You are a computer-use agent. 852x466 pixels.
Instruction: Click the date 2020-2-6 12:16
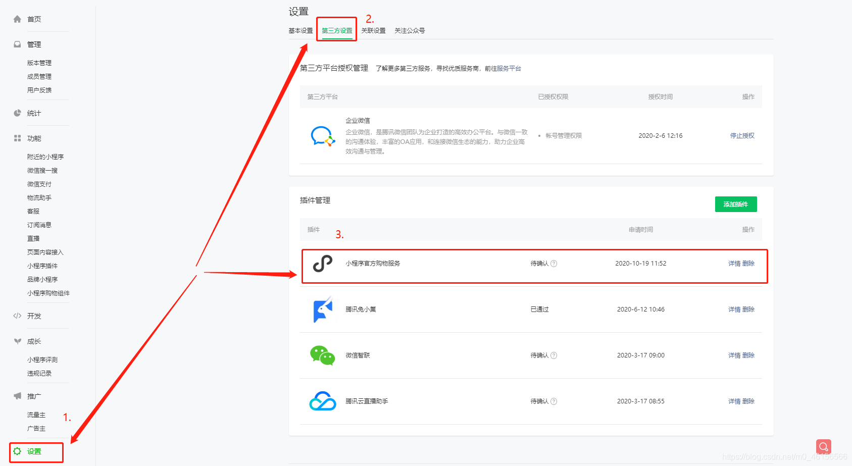(661, 136)
